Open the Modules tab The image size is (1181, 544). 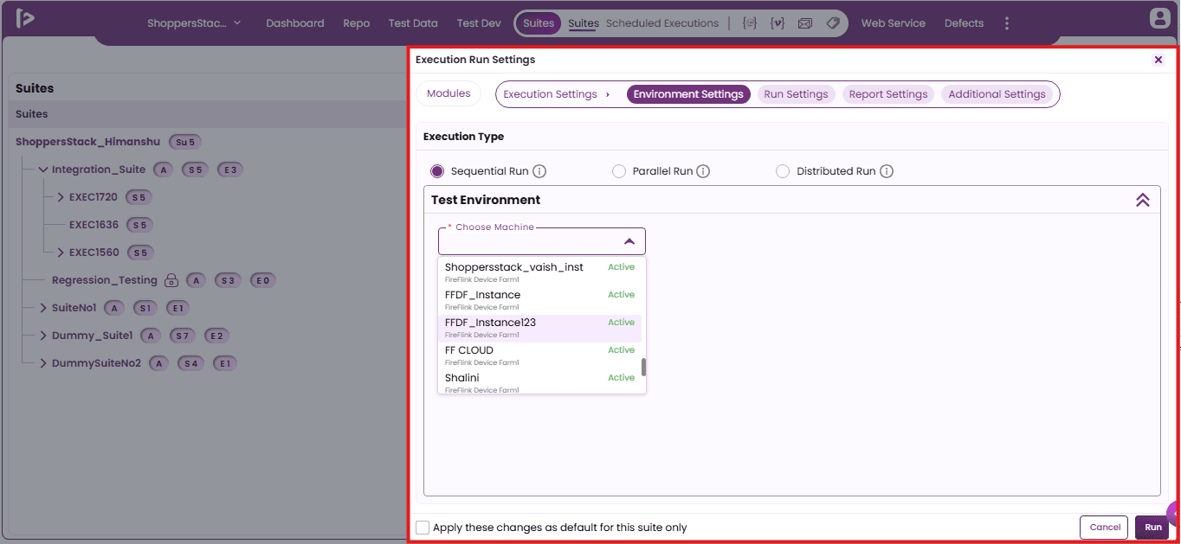point(449,93)
